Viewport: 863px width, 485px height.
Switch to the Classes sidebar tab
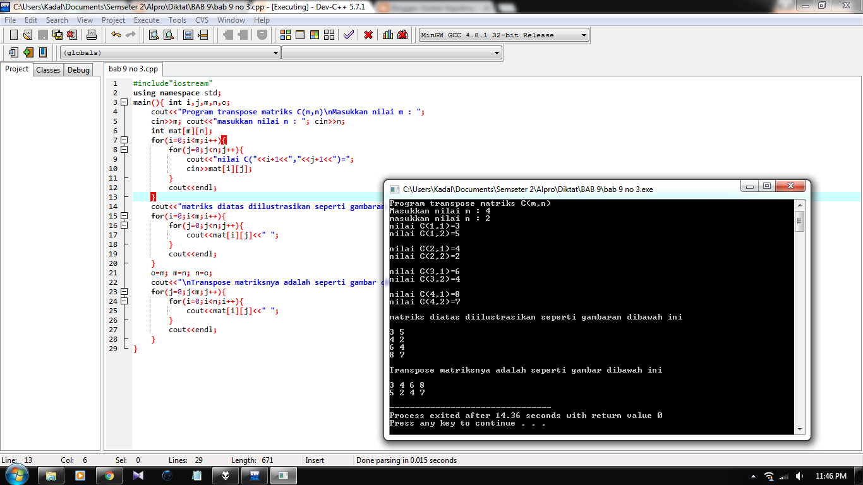[x=48, y=70]
